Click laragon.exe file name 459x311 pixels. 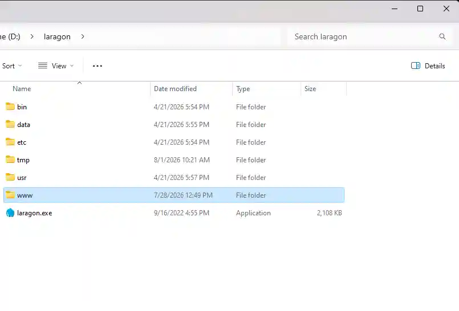tap(35, 213)
